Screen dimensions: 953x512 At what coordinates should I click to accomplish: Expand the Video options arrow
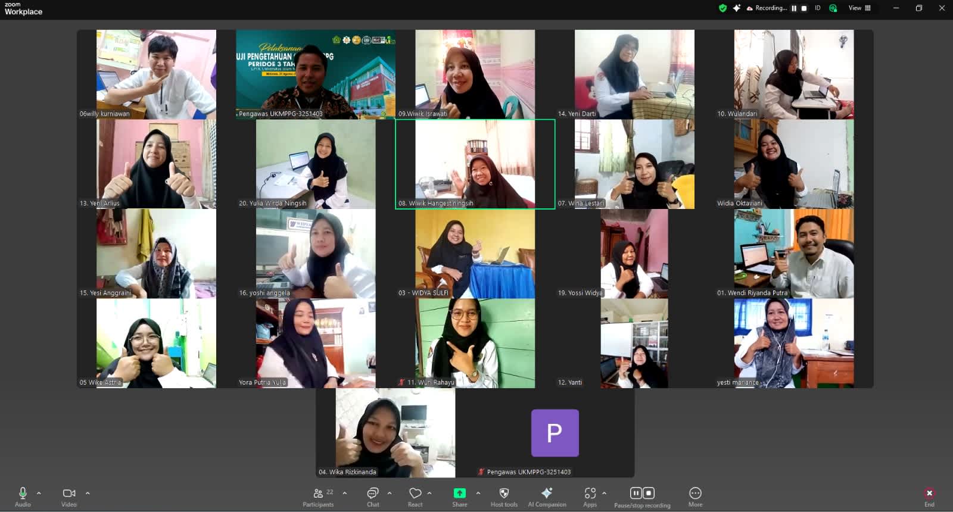pos(88,493)
